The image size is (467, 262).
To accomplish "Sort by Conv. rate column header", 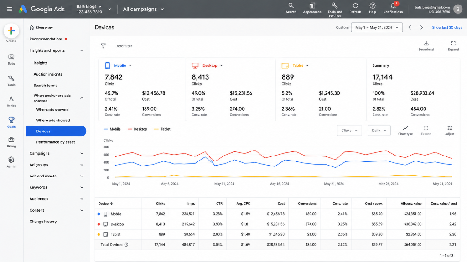I will [340, 204].
